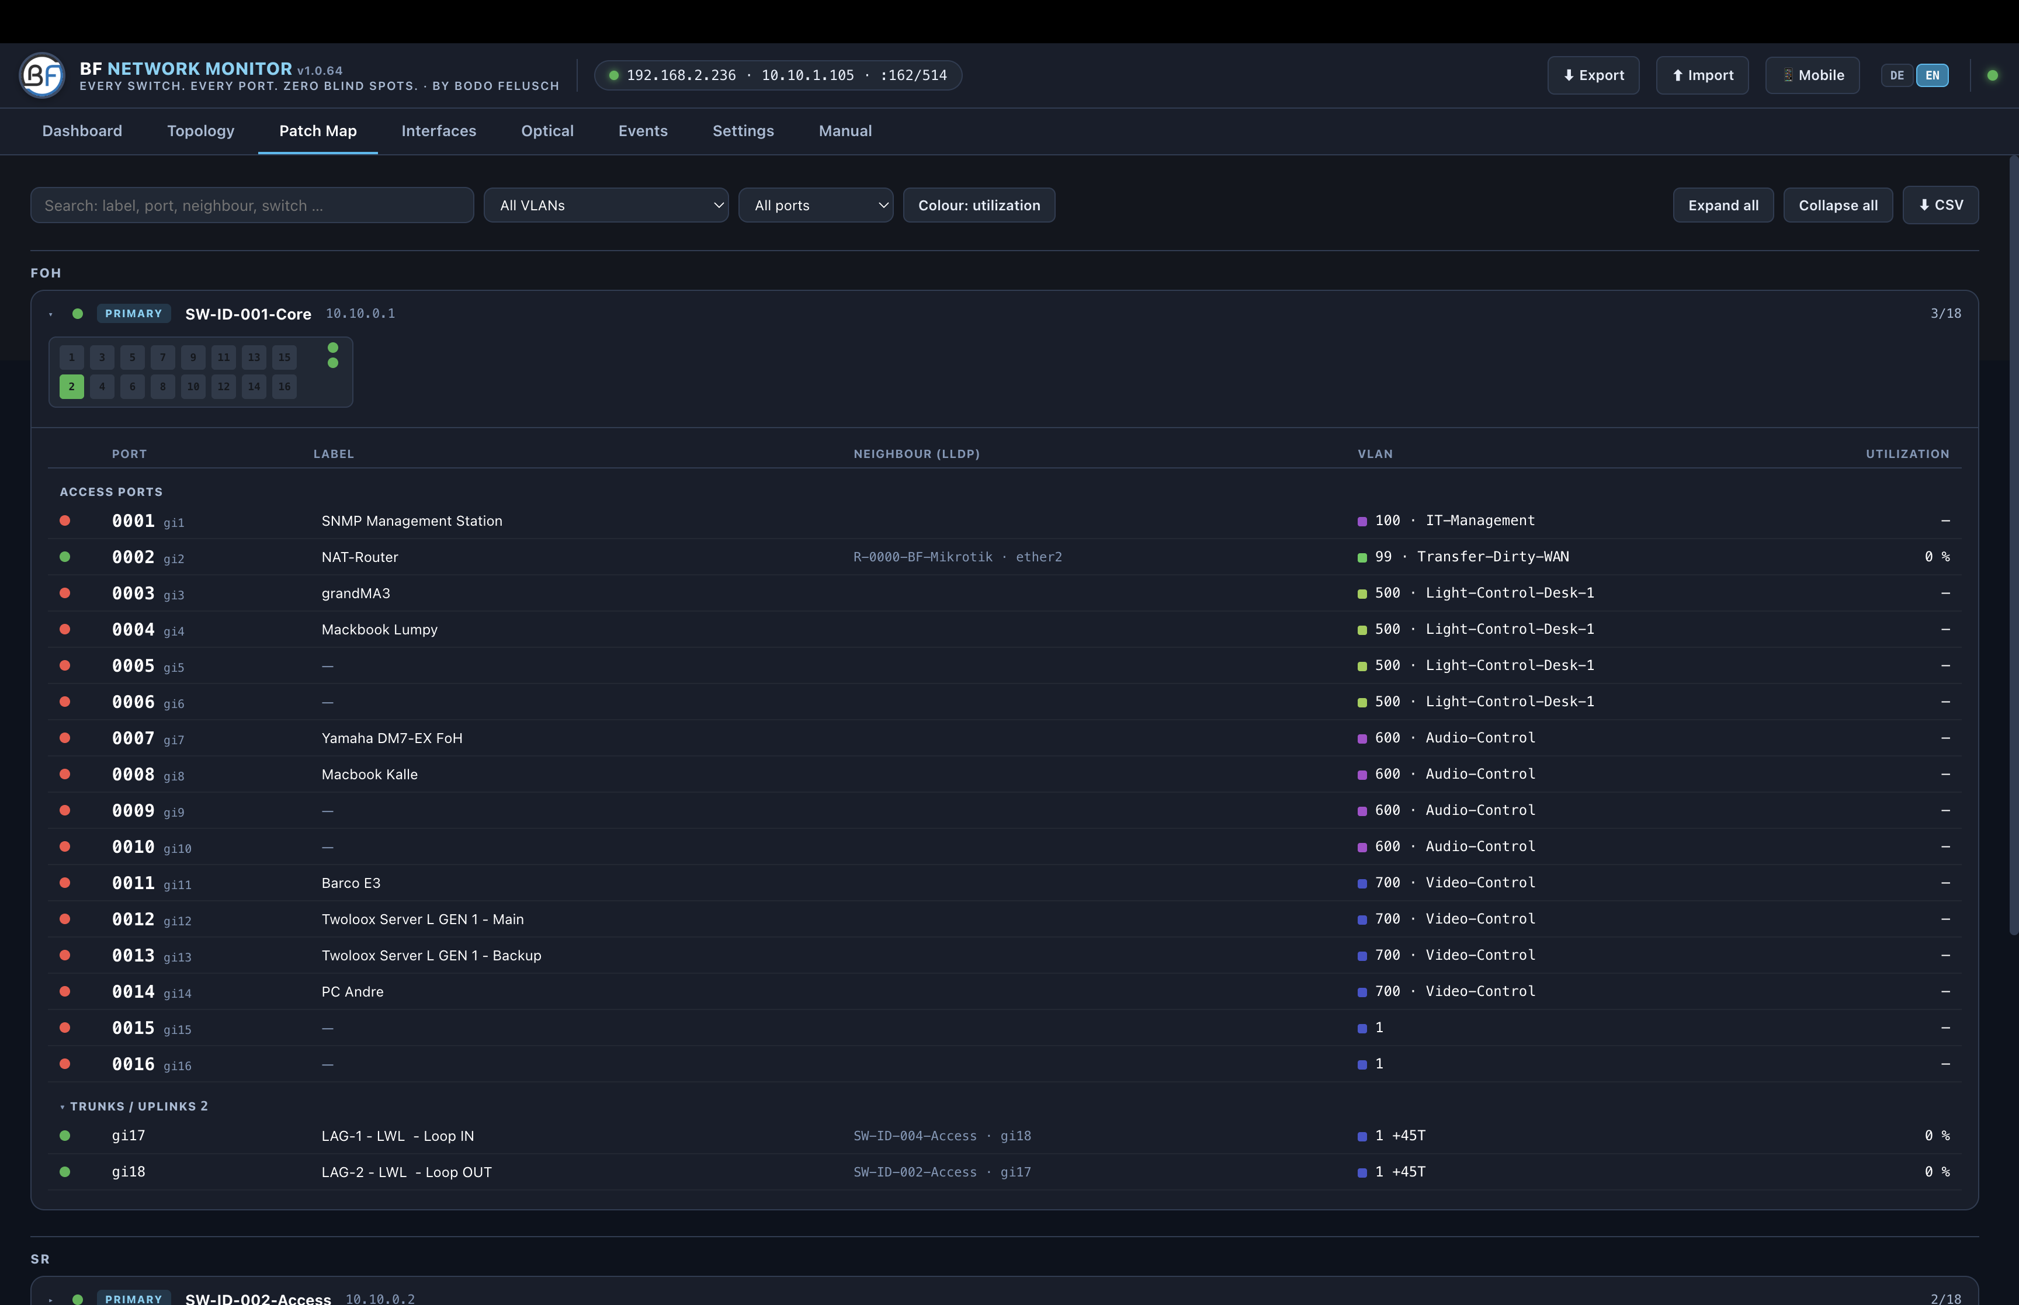Screen dimensions: 2019x1305
Task: Click the upper uplink port dot on switch diagram
Action: point(333,348)
